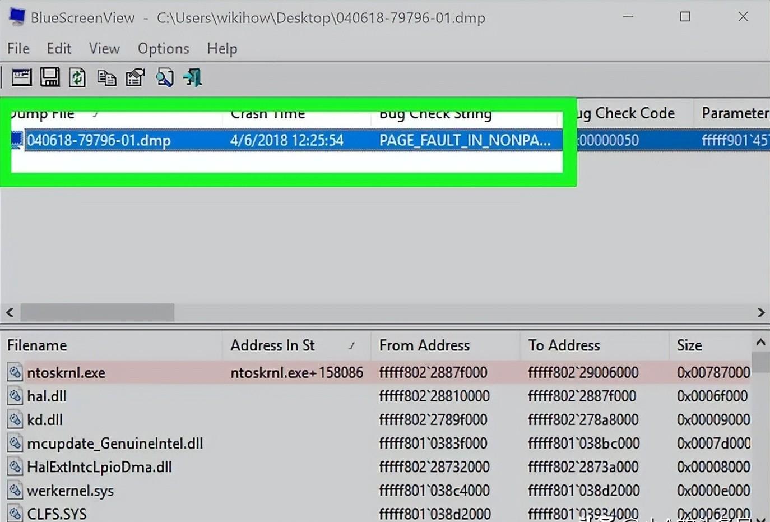
Task: Click crash time 4/6/2018 12:25:54
Action: point(286,140)
